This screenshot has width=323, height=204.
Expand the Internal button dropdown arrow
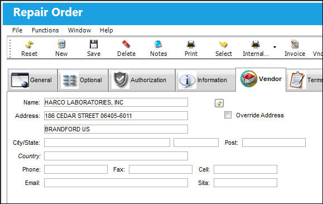(x=274, y=48)
